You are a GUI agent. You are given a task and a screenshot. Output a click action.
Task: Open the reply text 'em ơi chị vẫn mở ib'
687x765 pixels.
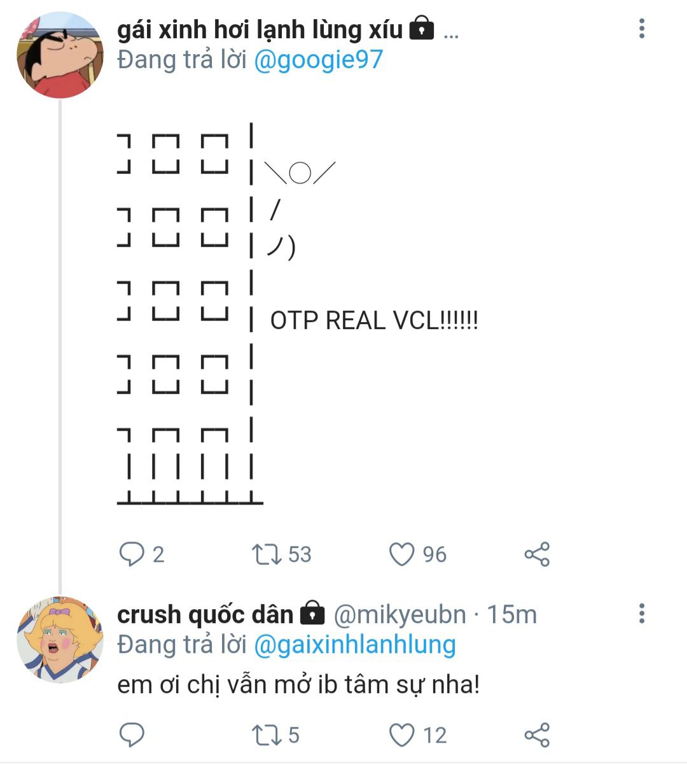pos(298,685)
